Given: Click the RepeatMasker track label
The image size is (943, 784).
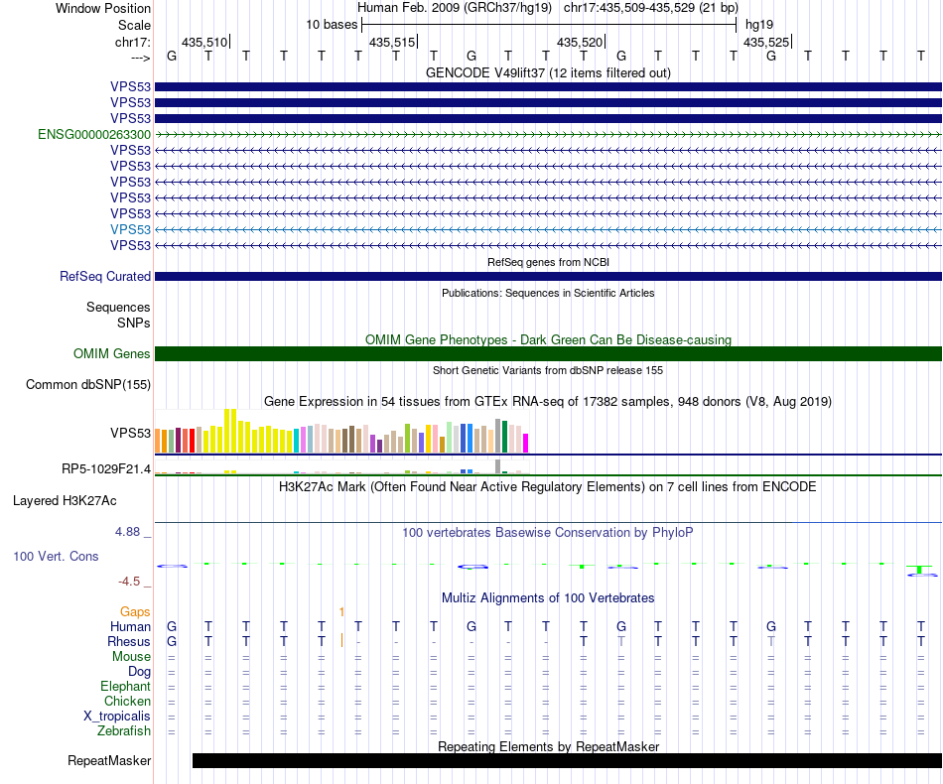Looking at the screenshot, I should click(x=109, y=760).
